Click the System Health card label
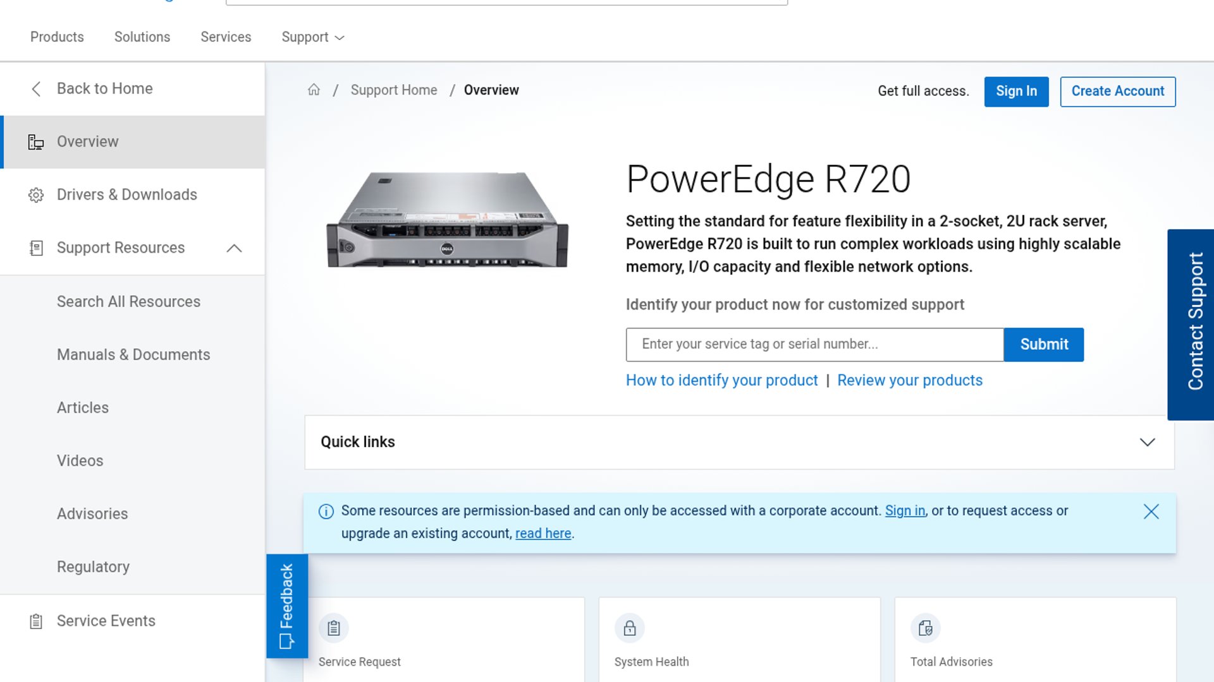The width and height of the screenshot is (1214, 682). click(x=651, y=662)
